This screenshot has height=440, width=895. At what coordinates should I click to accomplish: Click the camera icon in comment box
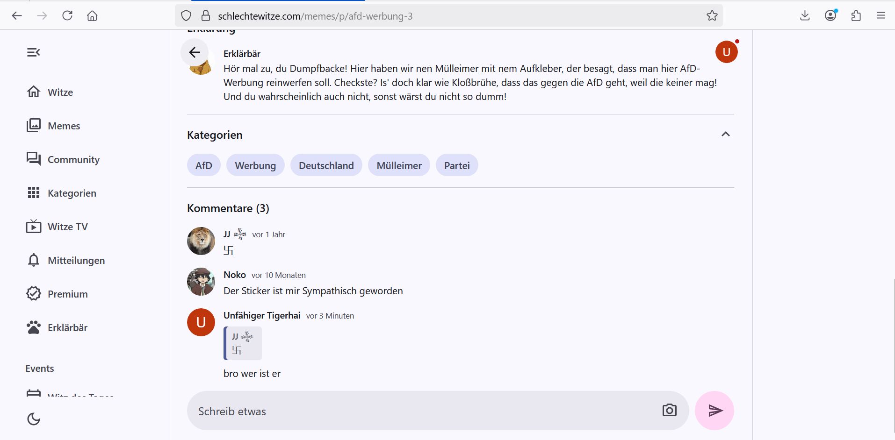click(x=669, y=410)
